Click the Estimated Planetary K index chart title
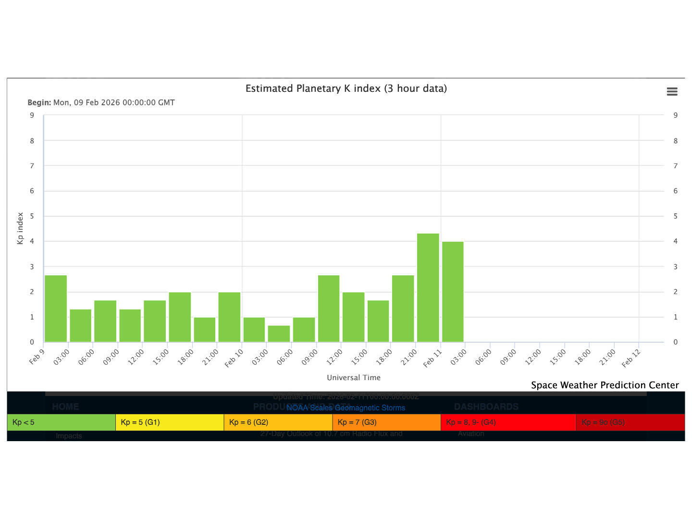Image resolution: width=692 pixels, height=519 pixels. pyautogui.click(x=346, y=88)
